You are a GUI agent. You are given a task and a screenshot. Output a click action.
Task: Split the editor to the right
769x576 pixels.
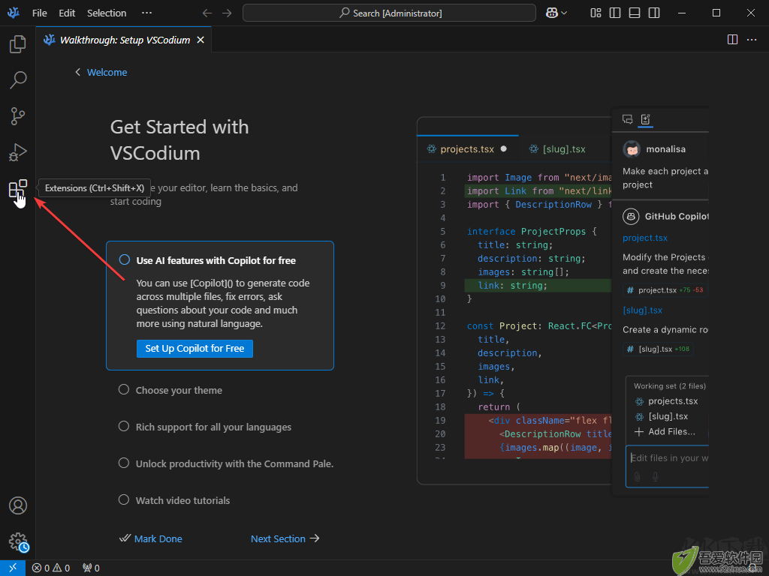point(732,40)
